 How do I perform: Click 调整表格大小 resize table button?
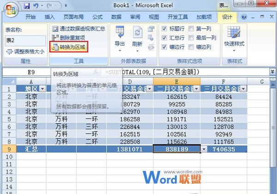25,51
